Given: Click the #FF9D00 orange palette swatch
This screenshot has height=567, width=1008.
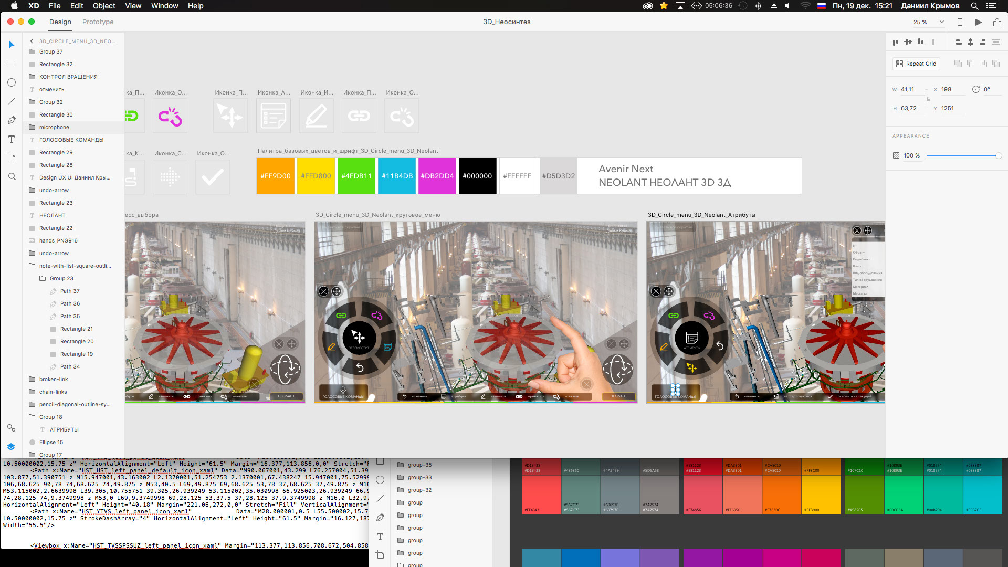Looking at the screenshot, I should pyautogui.click(x=275, y=176).
